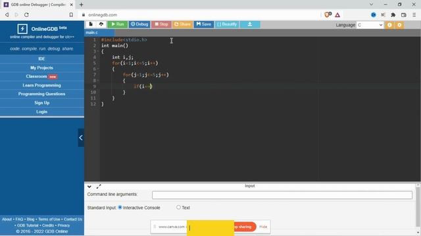Format code with the Beautify button
421x236 pixels.
tap(227, 24)
